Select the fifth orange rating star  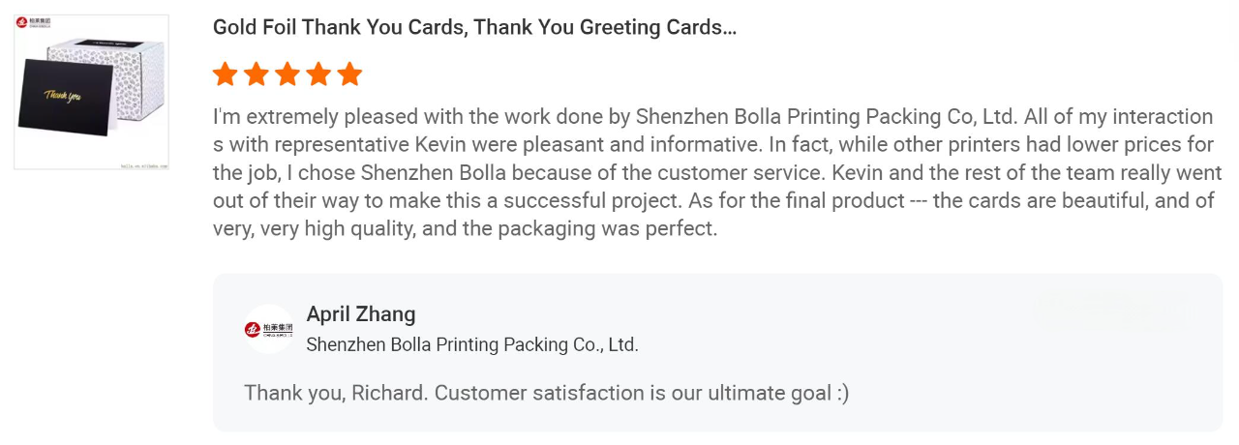tap(349, 74)
